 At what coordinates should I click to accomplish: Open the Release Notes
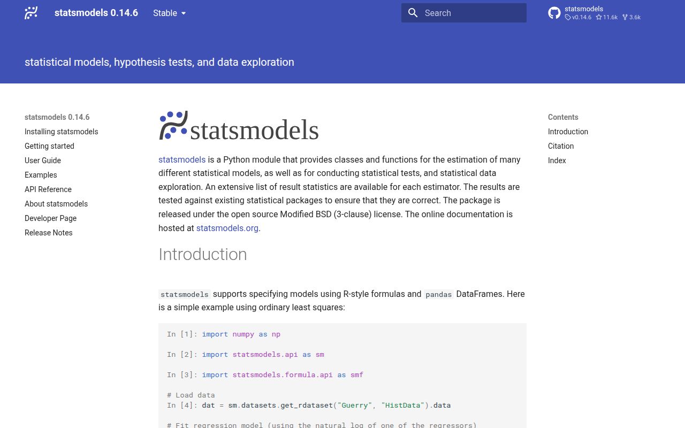click(x=48, y=233)
